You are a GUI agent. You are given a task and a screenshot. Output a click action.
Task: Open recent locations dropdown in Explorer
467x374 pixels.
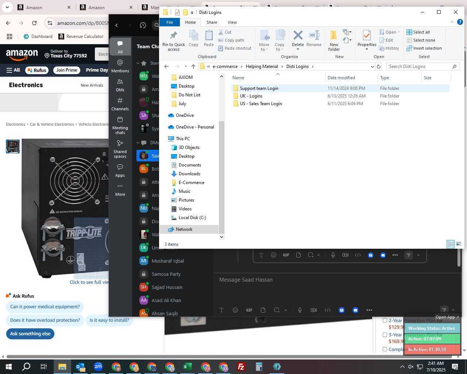click(x=186, y=66)
